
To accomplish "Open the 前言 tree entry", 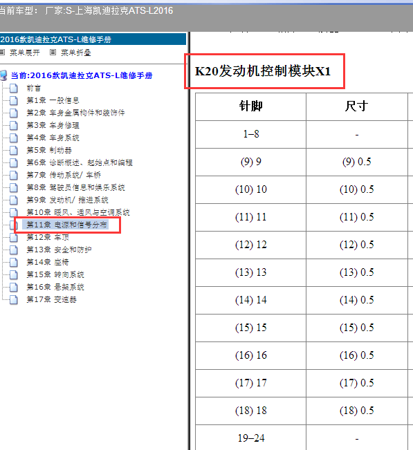I will tap(34, 88).
